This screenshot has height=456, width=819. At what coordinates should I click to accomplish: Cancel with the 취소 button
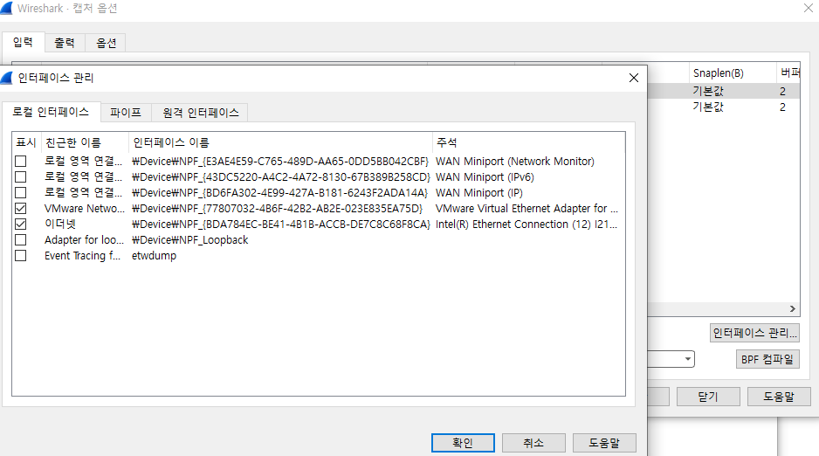coord(533,443)
